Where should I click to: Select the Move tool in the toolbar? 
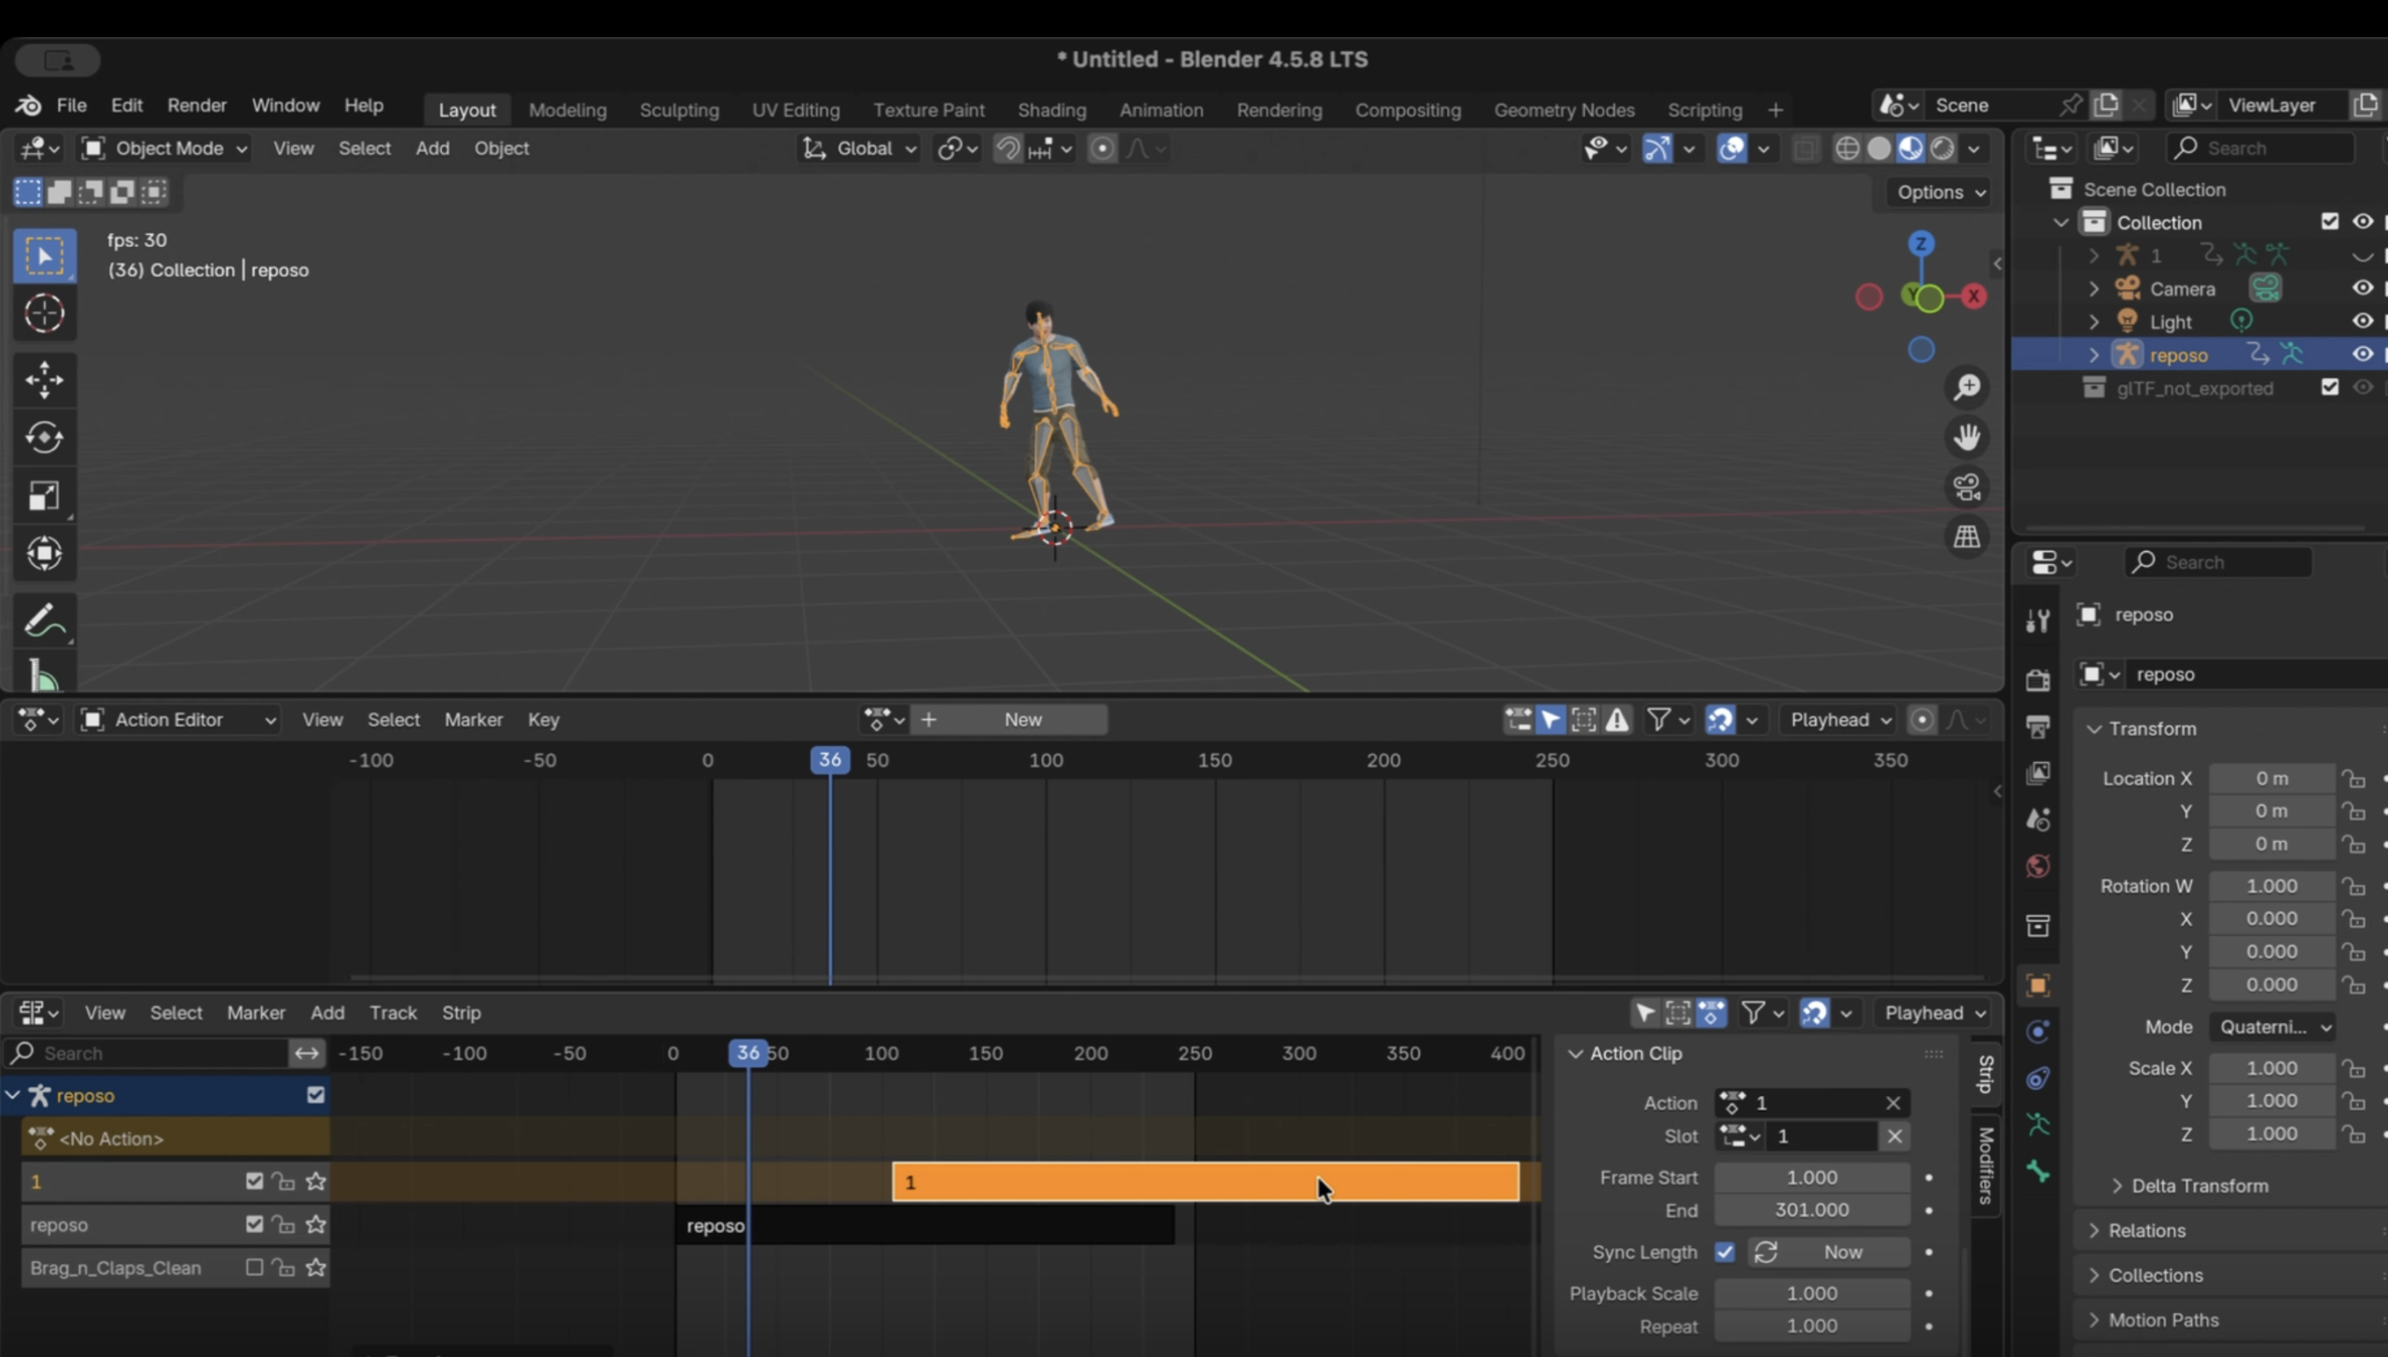[x=44, y=380]
